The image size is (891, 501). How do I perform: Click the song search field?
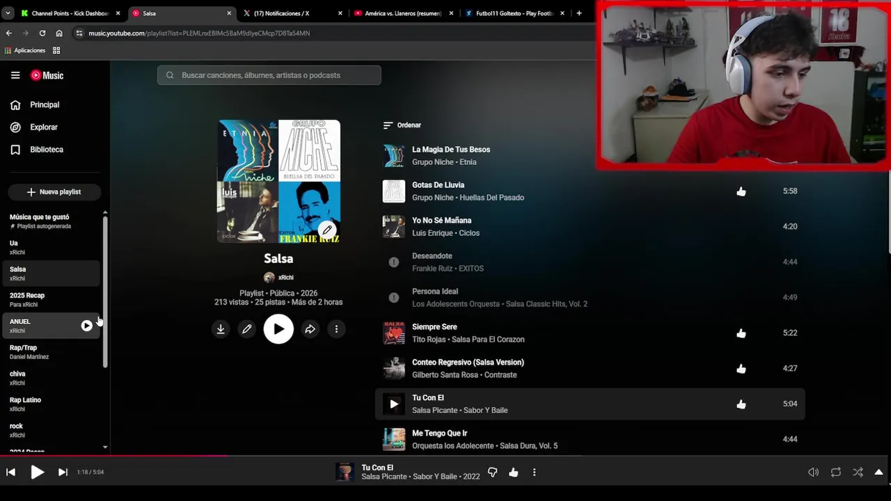(269, 75)
